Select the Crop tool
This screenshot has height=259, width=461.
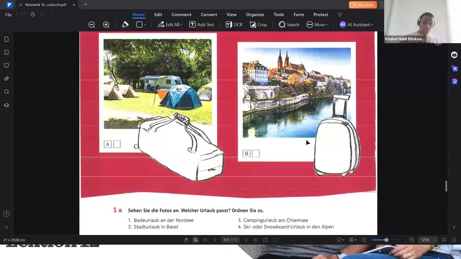(x=258, y=24)
